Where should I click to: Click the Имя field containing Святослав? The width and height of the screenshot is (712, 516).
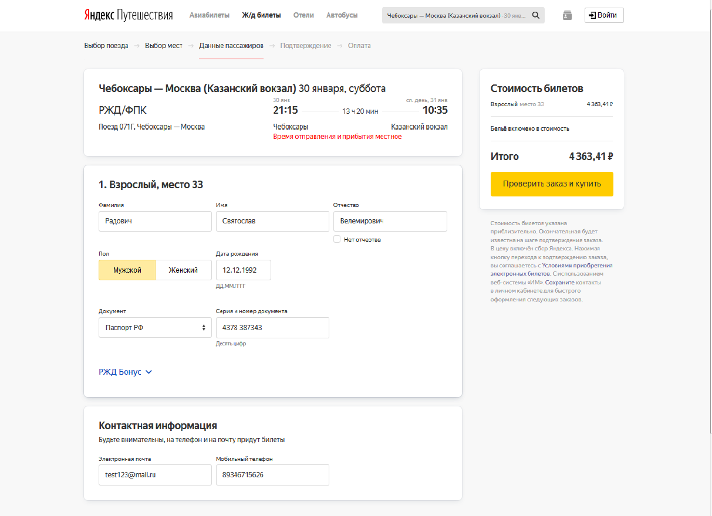point(272,222)
